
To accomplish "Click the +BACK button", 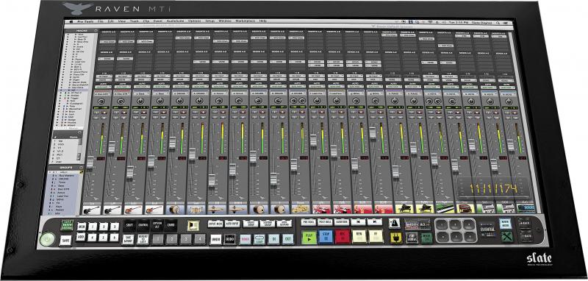I will pos(526,223).
